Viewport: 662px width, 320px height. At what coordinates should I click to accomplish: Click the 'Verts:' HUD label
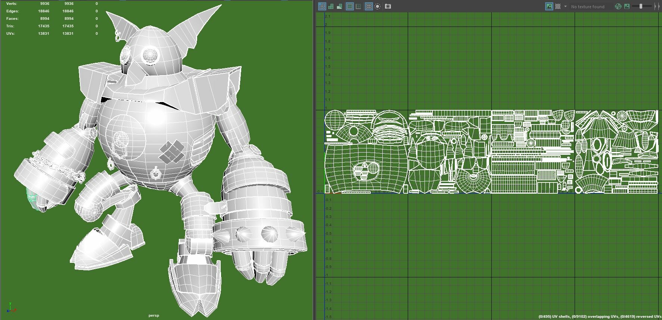(x=12, y=3)
